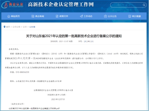149x111 pixels.
Task: Click the news icon beside 高企新闻
Action: point(33,16)
